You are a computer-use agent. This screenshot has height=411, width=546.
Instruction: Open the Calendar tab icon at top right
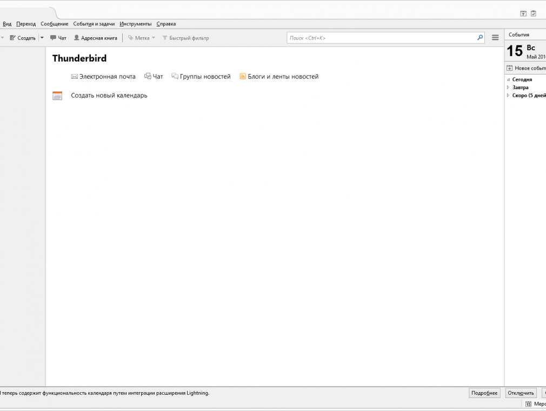523,14
